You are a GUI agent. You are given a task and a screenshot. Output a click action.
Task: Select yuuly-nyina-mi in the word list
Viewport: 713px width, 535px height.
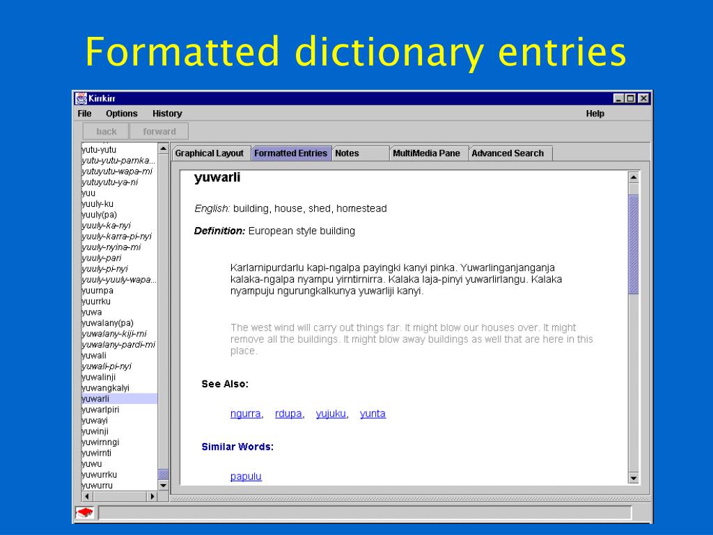pyautogui.click(x=119, y=247)
